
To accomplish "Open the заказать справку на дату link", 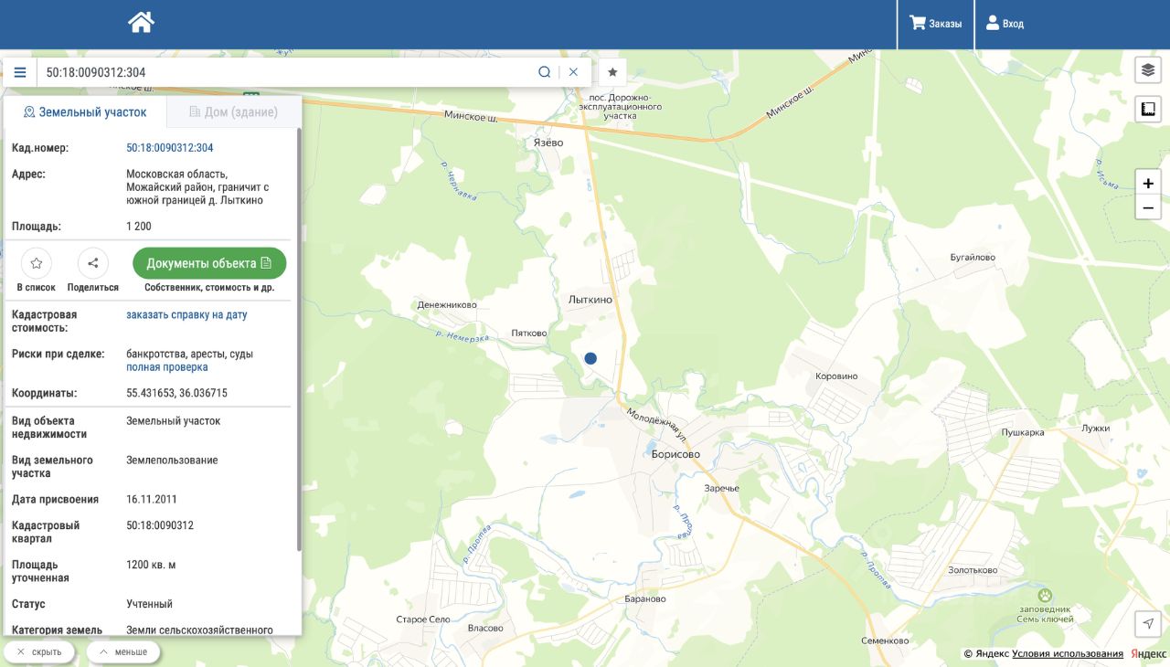I will pos(186,314).
